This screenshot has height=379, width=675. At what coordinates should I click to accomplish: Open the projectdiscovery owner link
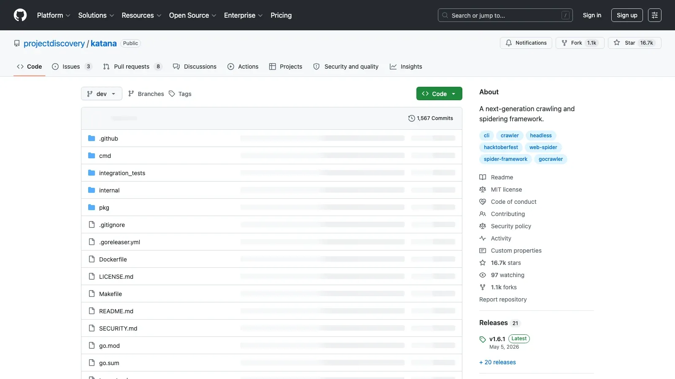(54, 43)
